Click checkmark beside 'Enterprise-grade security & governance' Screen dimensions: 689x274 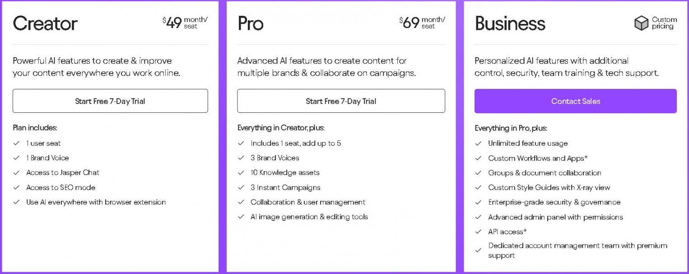(479, 202)
